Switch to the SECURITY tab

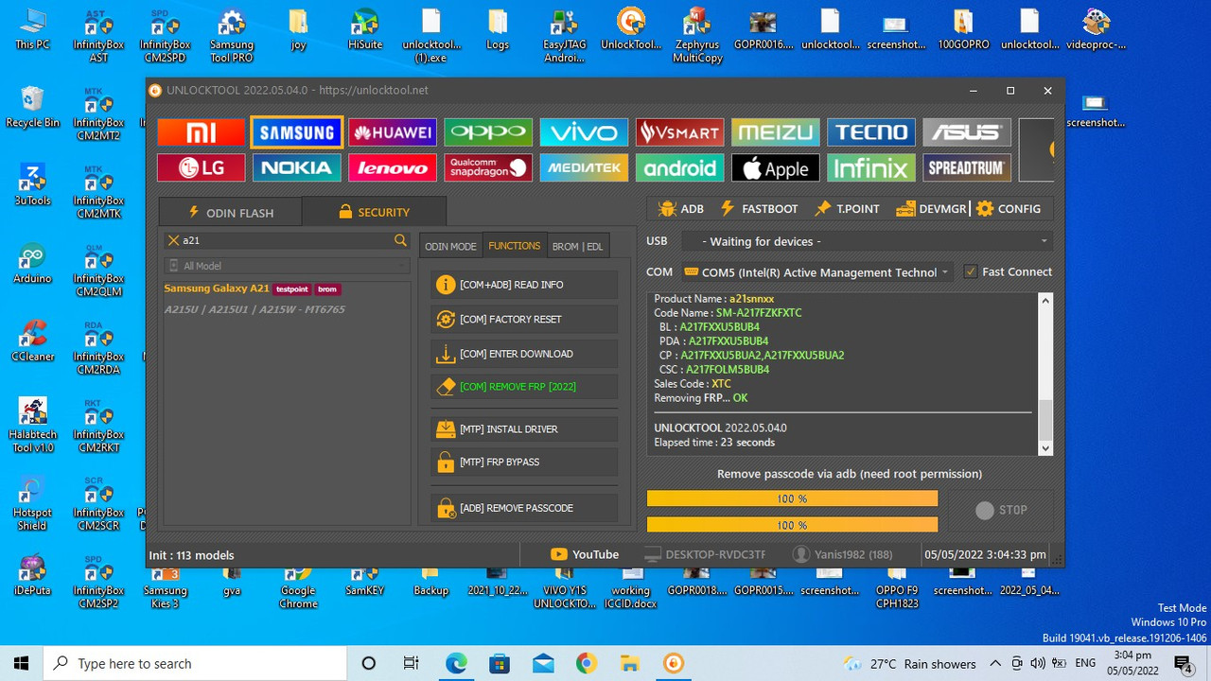coord(374,212)
